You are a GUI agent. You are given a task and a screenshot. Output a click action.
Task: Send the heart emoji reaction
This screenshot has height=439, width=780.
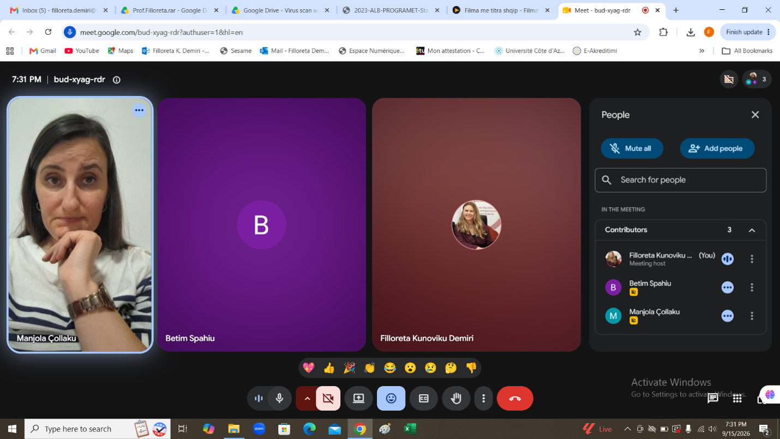click(x=309, y=368)
